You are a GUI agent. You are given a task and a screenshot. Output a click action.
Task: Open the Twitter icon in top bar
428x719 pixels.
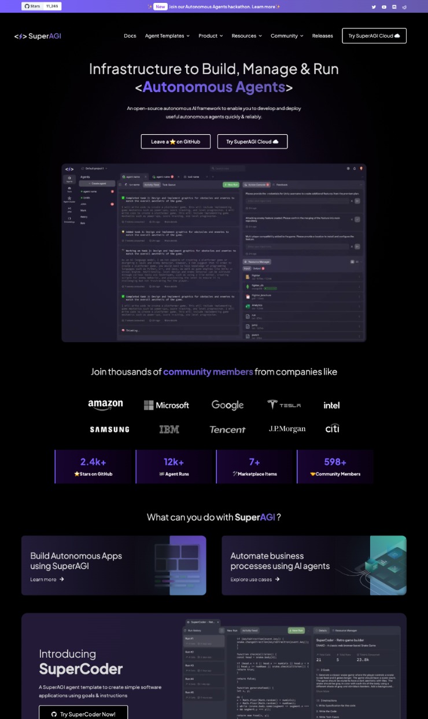[x=373, y=6]
